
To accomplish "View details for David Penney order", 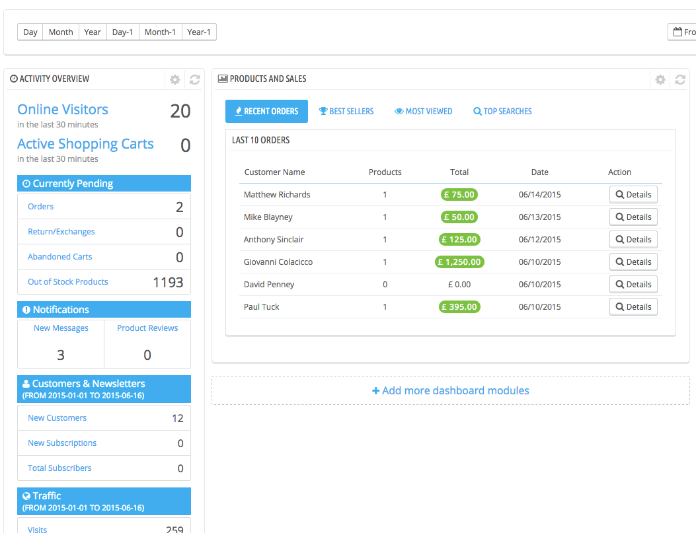I will click(633, 285).
